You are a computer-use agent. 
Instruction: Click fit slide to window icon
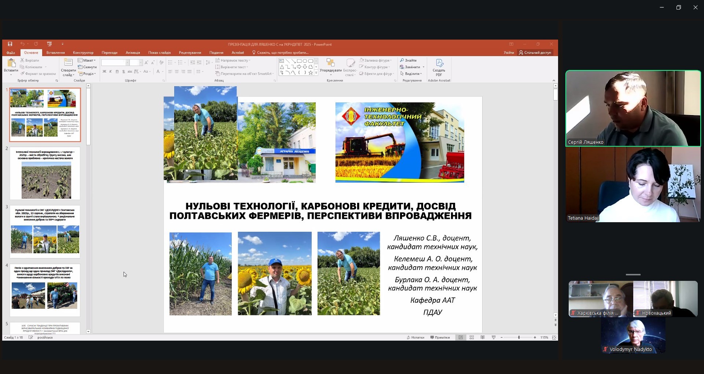click(554, 337)
